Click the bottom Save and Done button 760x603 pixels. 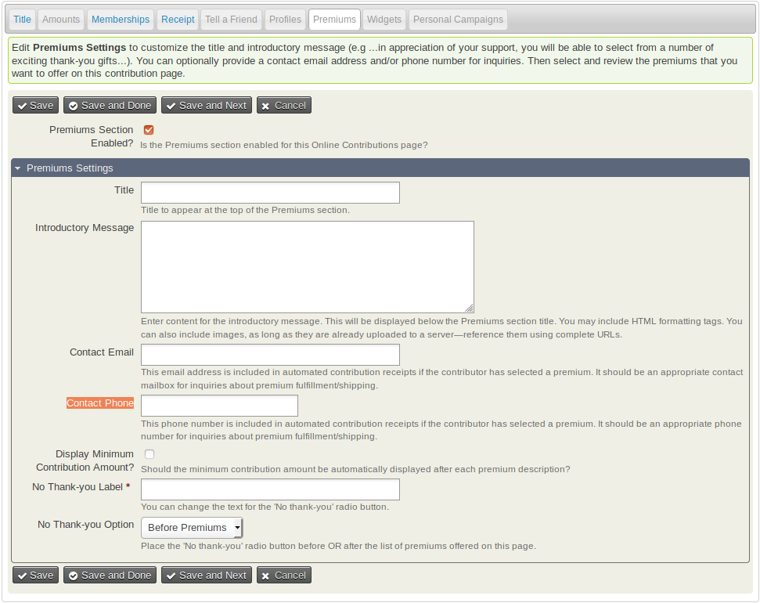(110, 576)
